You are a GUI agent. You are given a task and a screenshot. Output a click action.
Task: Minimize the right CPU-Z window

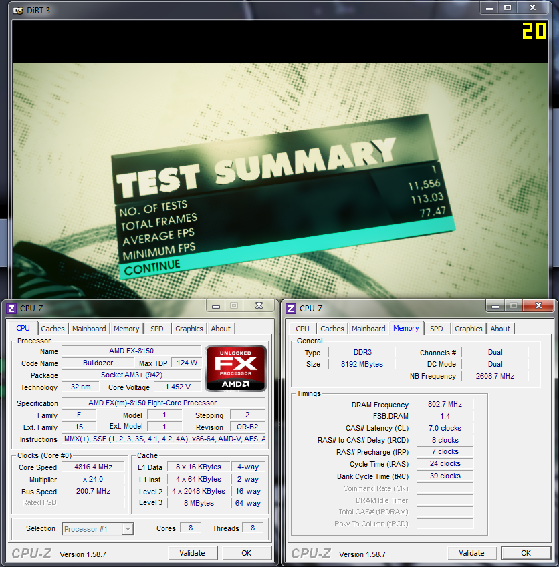tap(493, 306)
